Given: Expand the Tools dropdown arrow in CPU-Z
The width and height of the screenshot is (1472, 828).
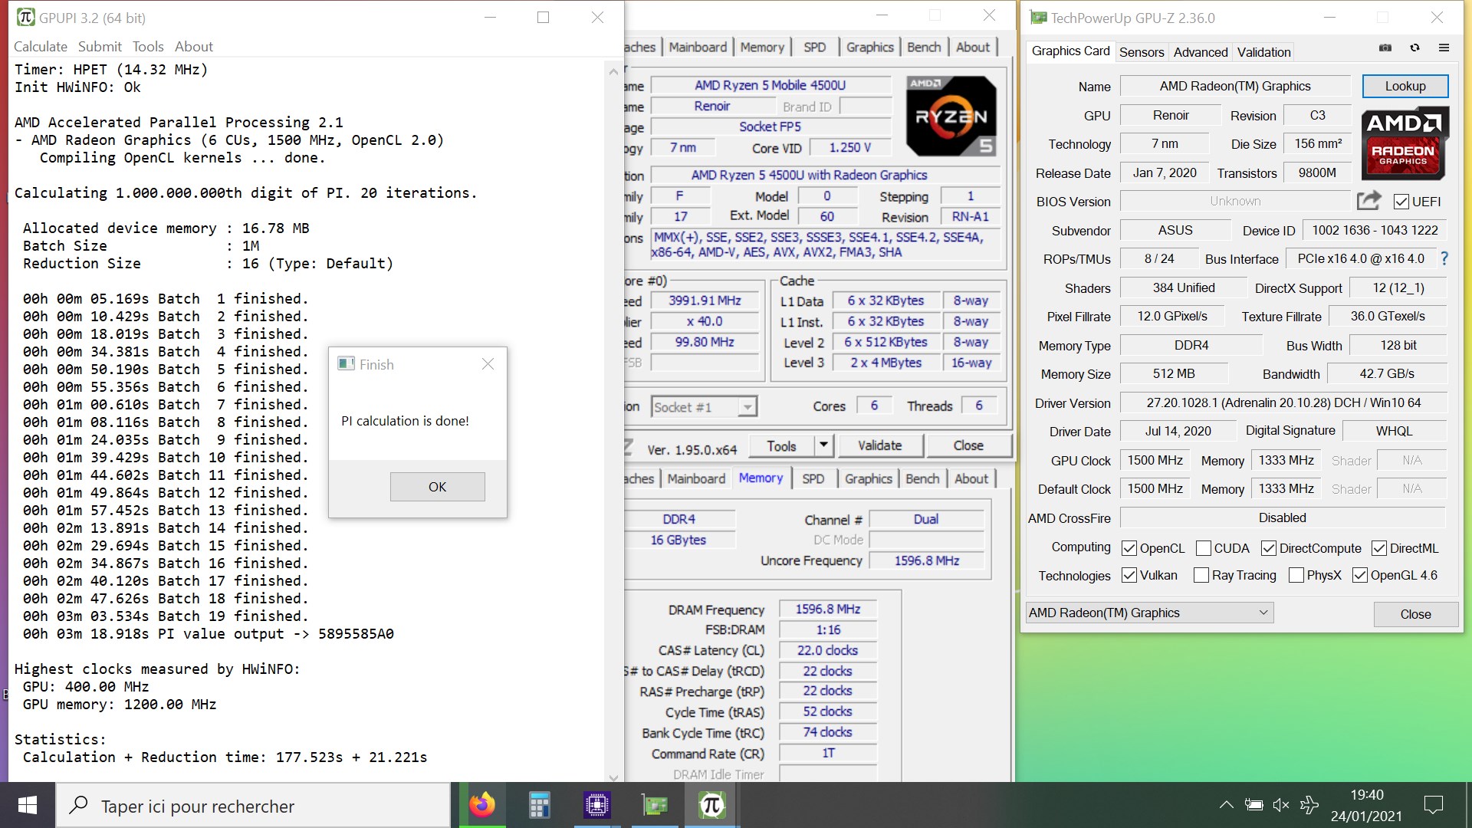Looking at the screenshot, I should 823,445.
